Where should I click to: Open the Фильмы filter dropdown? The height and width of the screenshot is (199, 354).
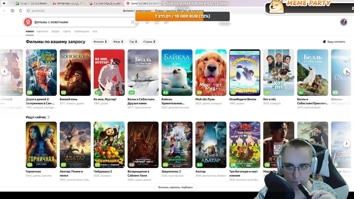point(100,42)
